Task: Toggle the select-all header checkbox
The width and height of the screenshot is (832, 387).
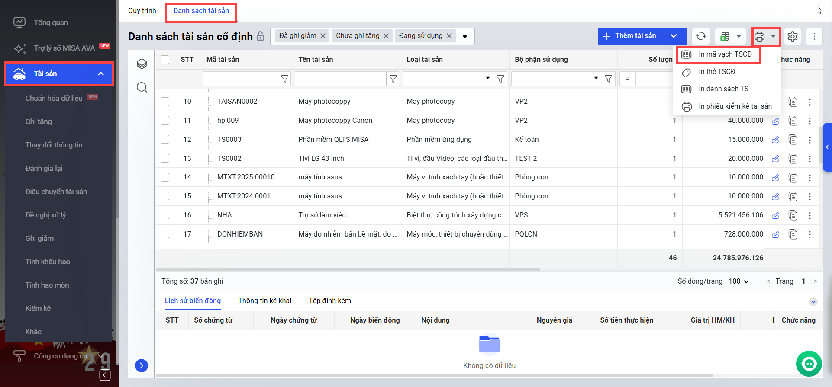Action: [165, 60]
